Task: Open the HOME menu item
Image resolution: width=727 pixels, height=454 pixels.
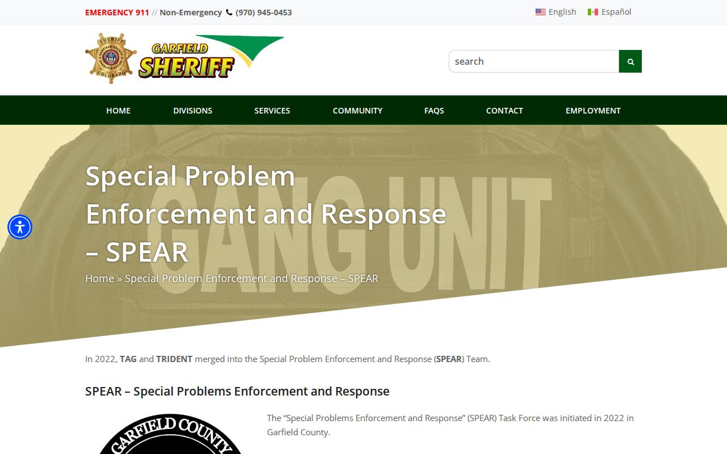Action: [118, 110]
